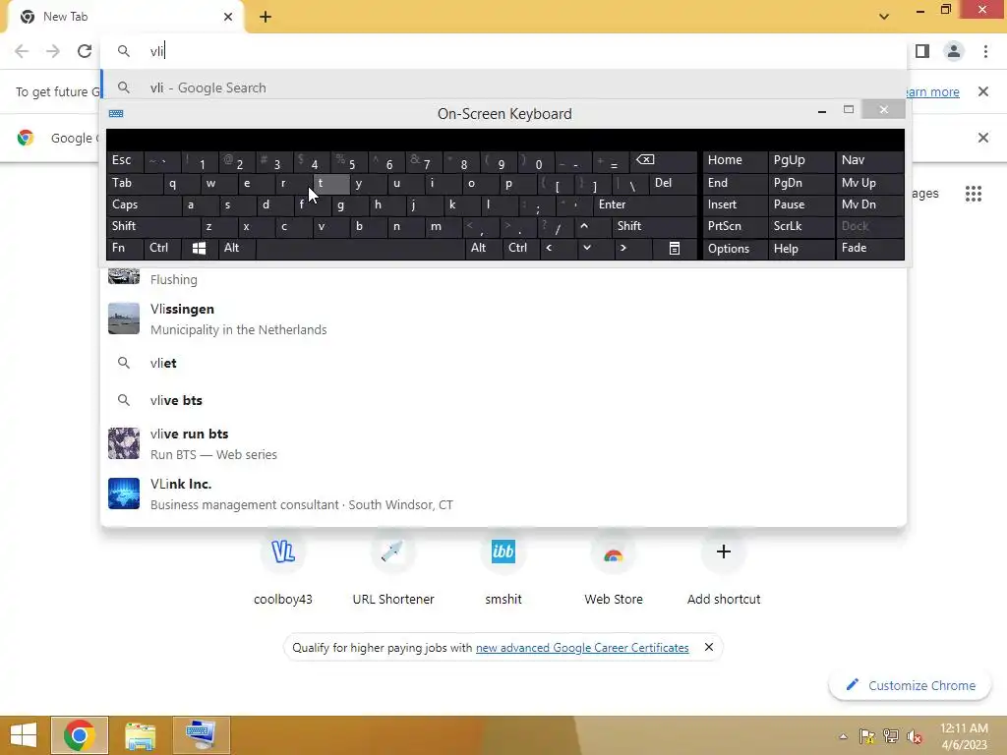The width and height of the screenshot is (1007, 755).
Task: Pick the vlive run bts suggestion
Action: click(x=503, y=443)
